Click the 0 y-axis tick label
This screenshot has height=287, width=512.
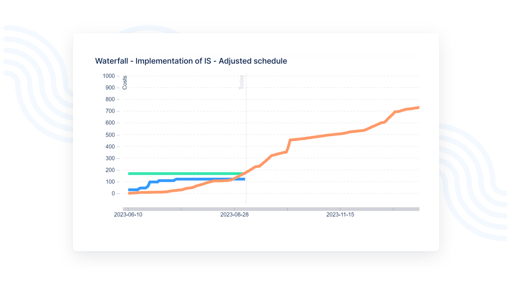(113, 194)
